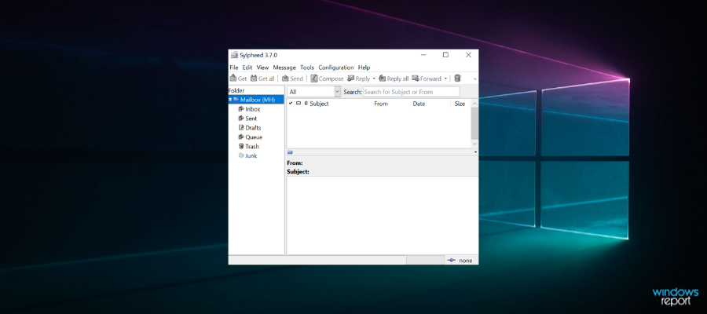The width and height of the screenshot is (707, 314).
Task: Select the Inbox folder
Action: (252, 109)
